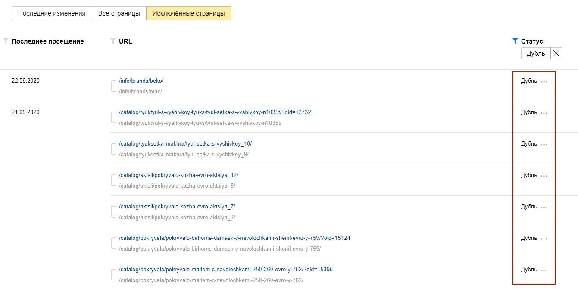Open the /info/brands/beko/ link
This screenshot has height=289, width=578.
pyautogui.click(x=141, y=81)
